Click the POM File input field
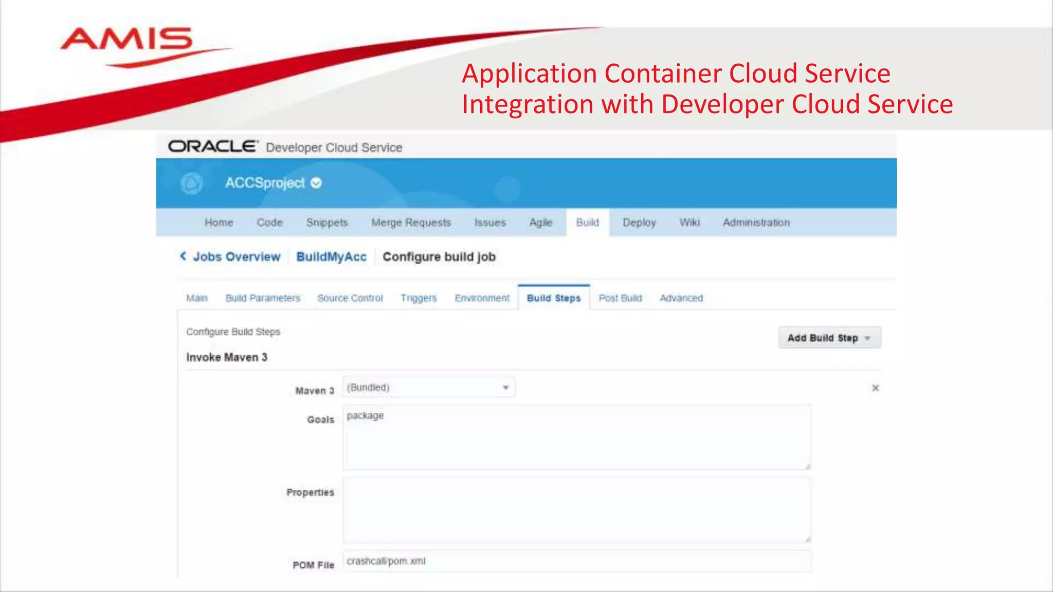 point(577,561)
